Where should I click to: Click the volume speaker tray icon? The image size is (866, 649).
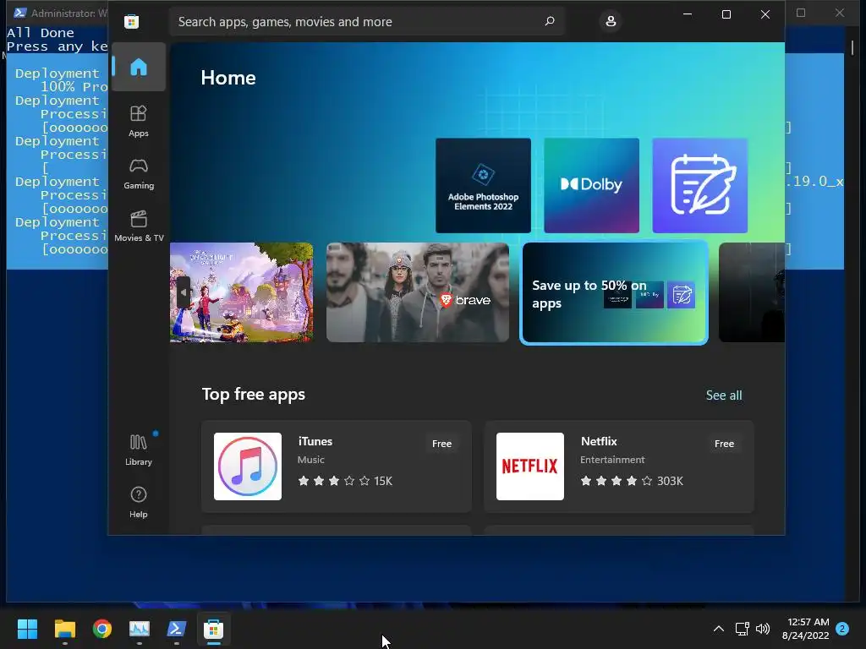(x=763, y=629)
